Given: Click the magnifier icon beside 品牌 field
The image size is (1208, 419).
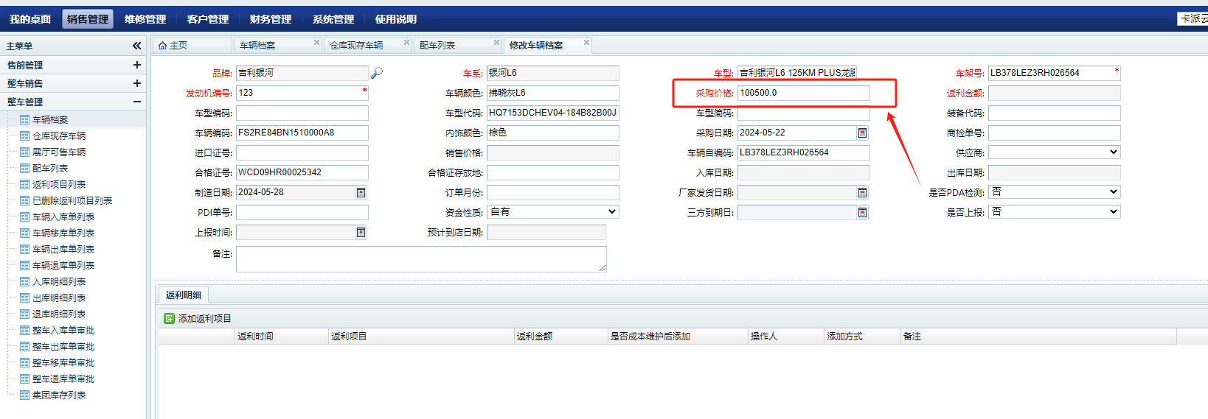Looking at the screenshot, I should point(377,73).
